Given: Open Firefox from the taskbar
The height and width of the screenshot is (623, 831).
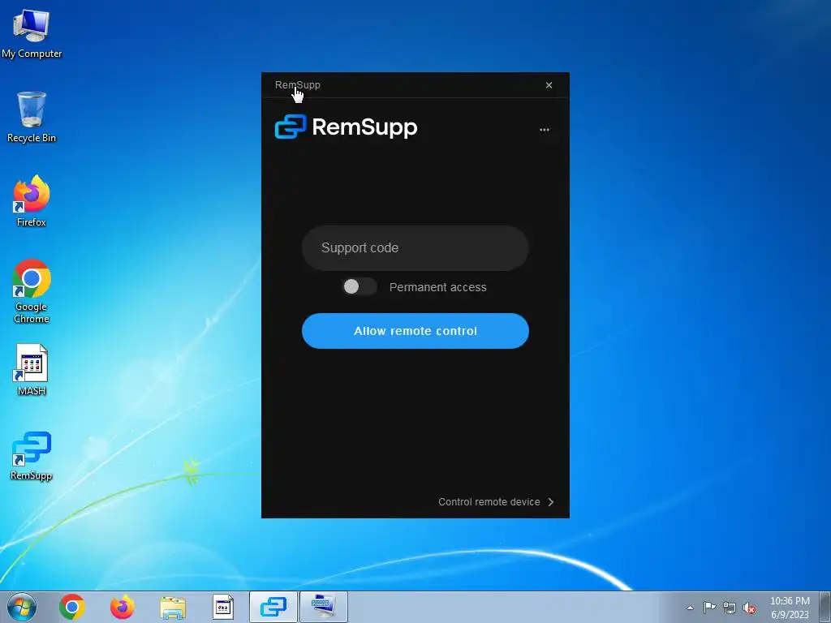Looking at the screenshot, I should point(123,607).
